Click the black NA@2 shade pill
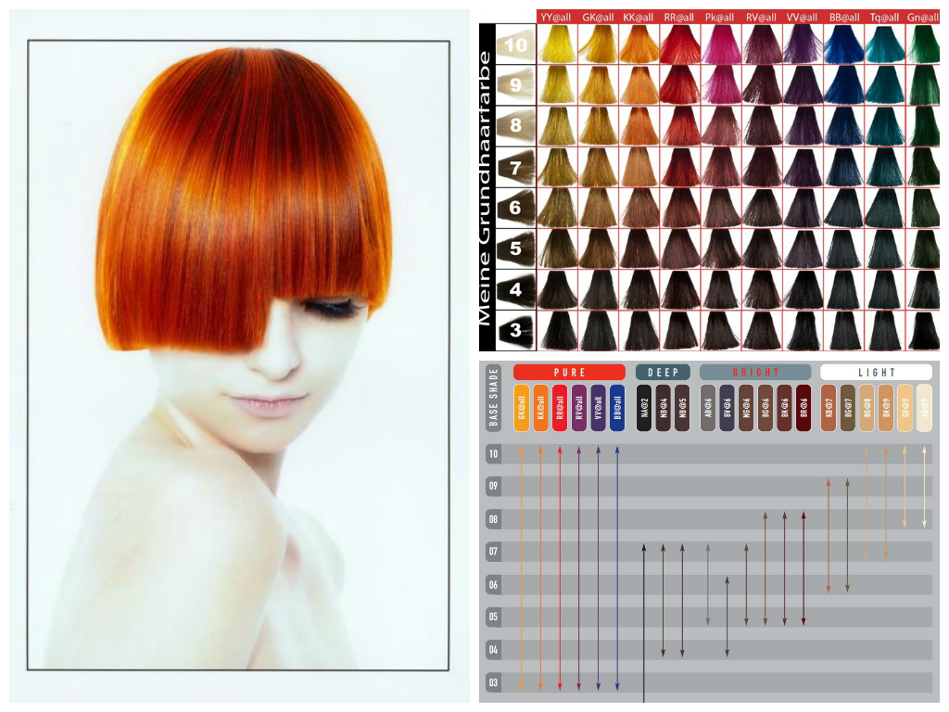Viewport: 949px width, 712px height. click(x=644, y=408)
